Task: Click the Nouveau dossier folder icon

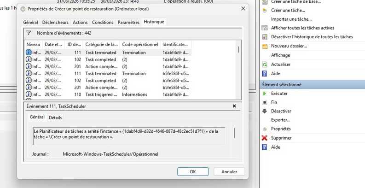Action: pos(265,46)
